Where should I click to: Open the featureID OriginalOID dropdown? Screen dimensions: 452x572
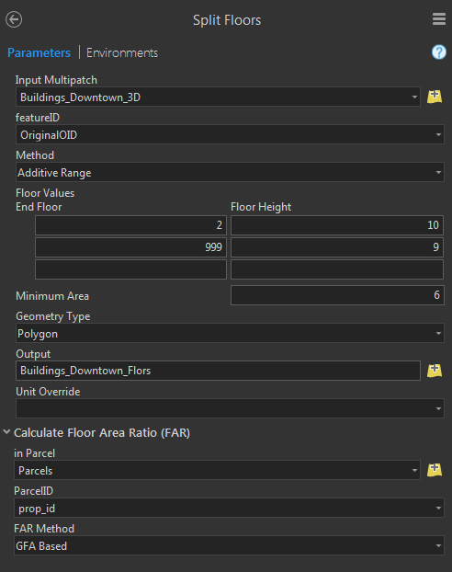pyautogui.click(x=230, y=134)
